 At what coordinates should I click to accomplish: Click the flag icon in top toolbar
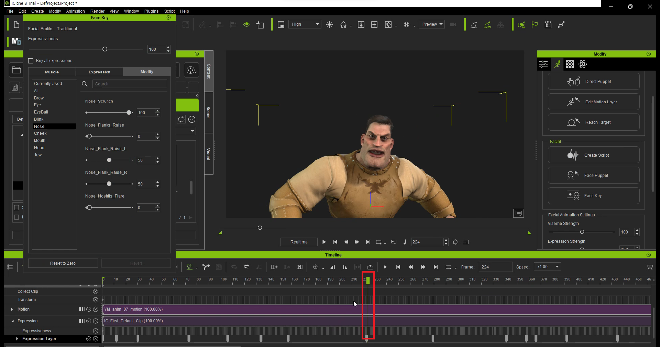(535, 25)
